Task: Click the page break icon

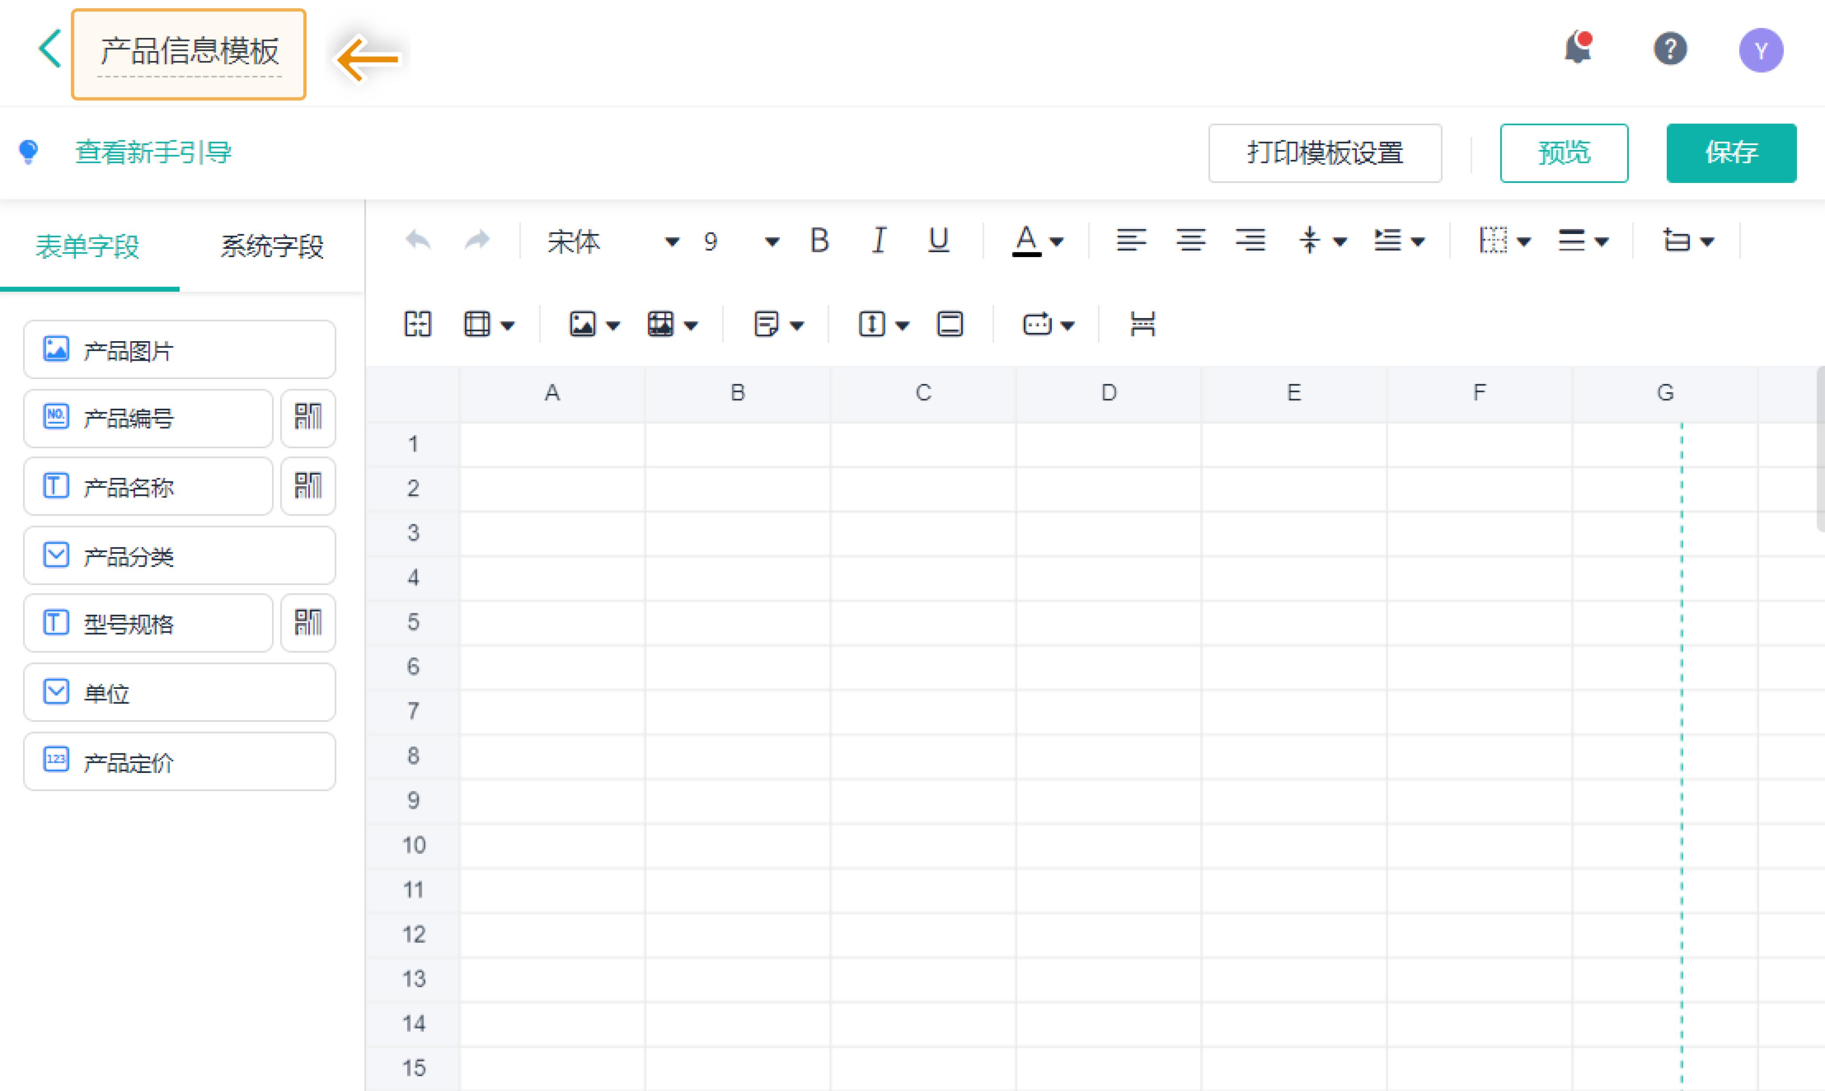Action: pyautogui.click(x=1142, y=324)
